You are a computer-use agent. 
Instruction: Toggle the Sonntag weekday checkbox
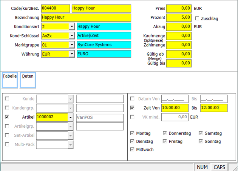click(201, 142)
